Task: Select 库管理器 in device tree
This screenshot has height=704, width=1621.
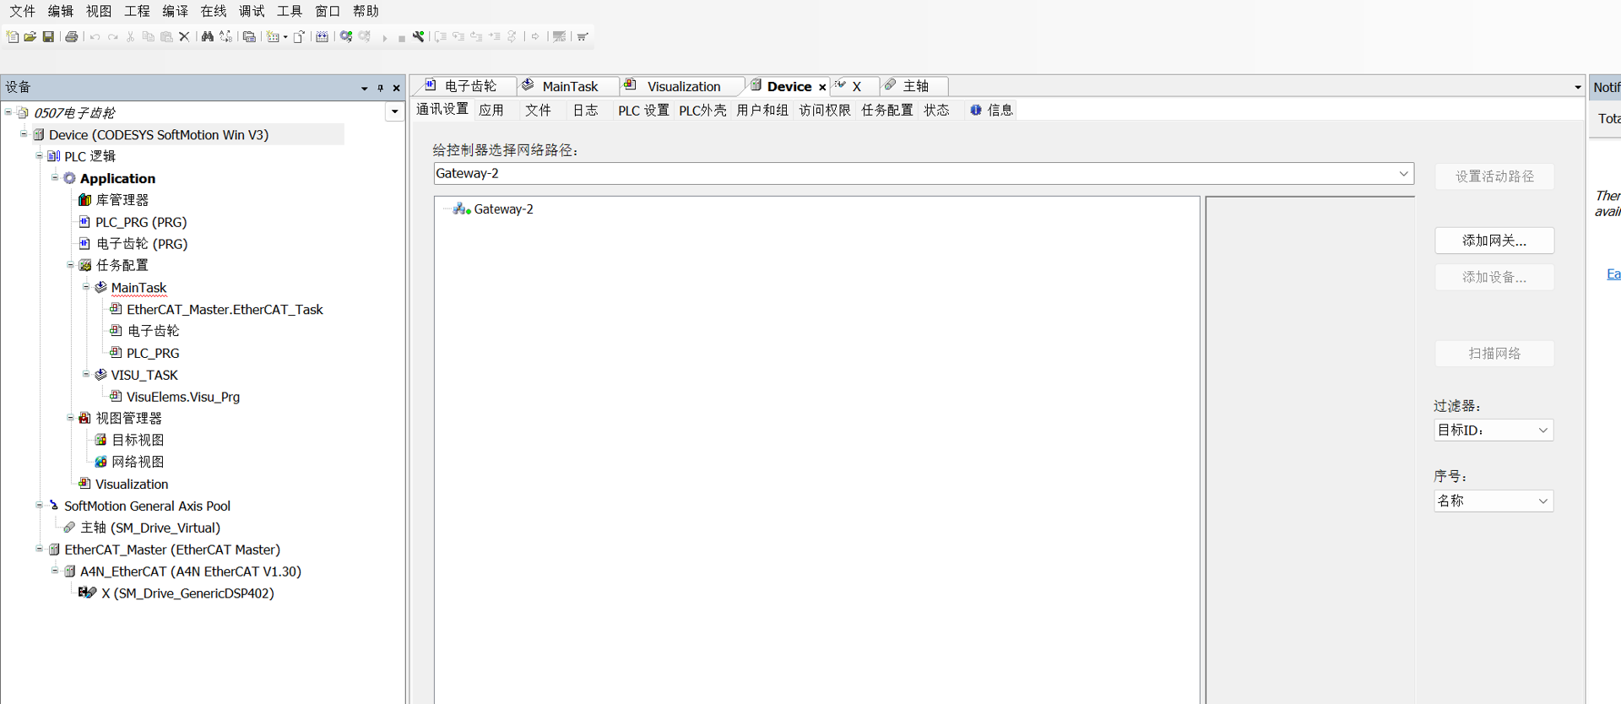Action: tap(122, 200)
